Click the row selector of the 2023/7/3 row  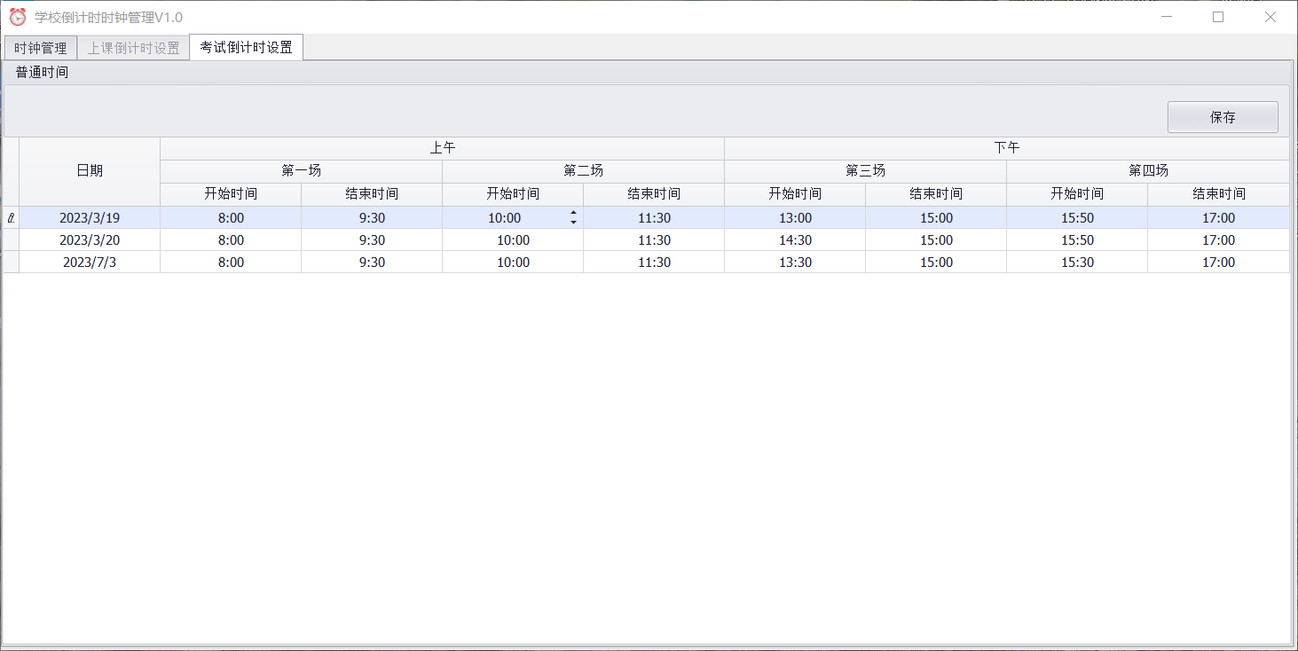[x=11, y=262]
